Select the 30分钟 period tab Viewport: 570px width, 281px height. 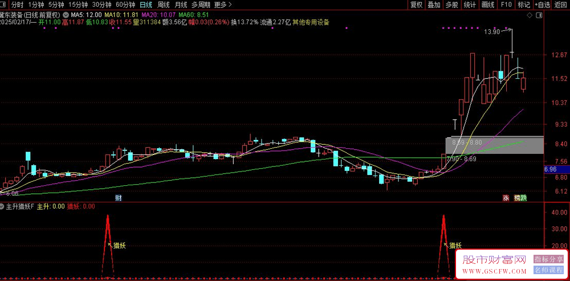pos(102,5)
